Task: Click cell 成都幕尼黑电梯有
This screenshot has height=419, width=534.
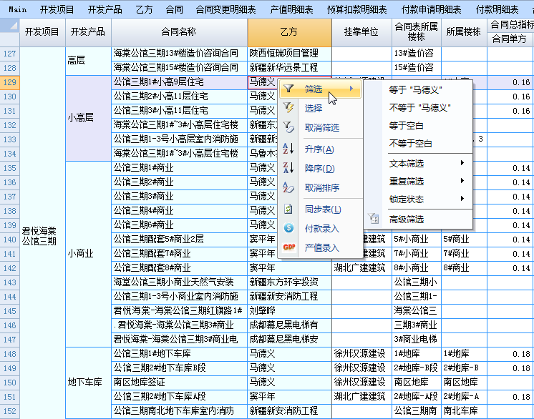Action: 289,325
